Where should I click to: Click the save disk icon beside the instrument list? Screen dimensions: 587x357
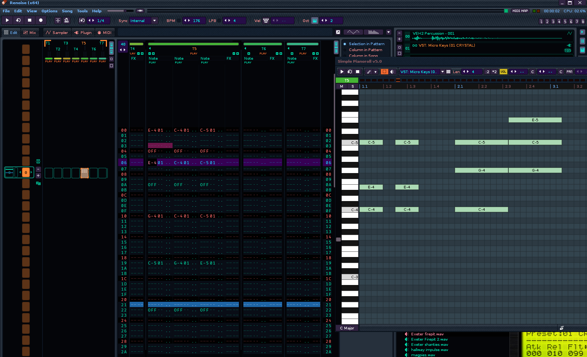pos(582,50)
